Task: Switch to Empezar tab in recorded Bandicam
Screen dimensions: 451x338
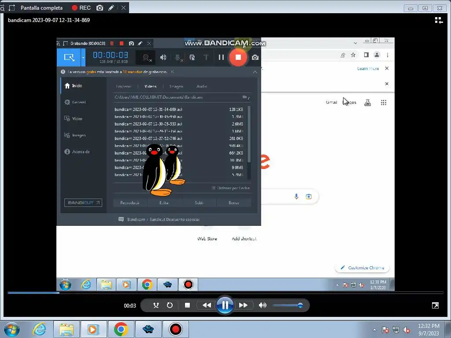Action: click(124, 86)
